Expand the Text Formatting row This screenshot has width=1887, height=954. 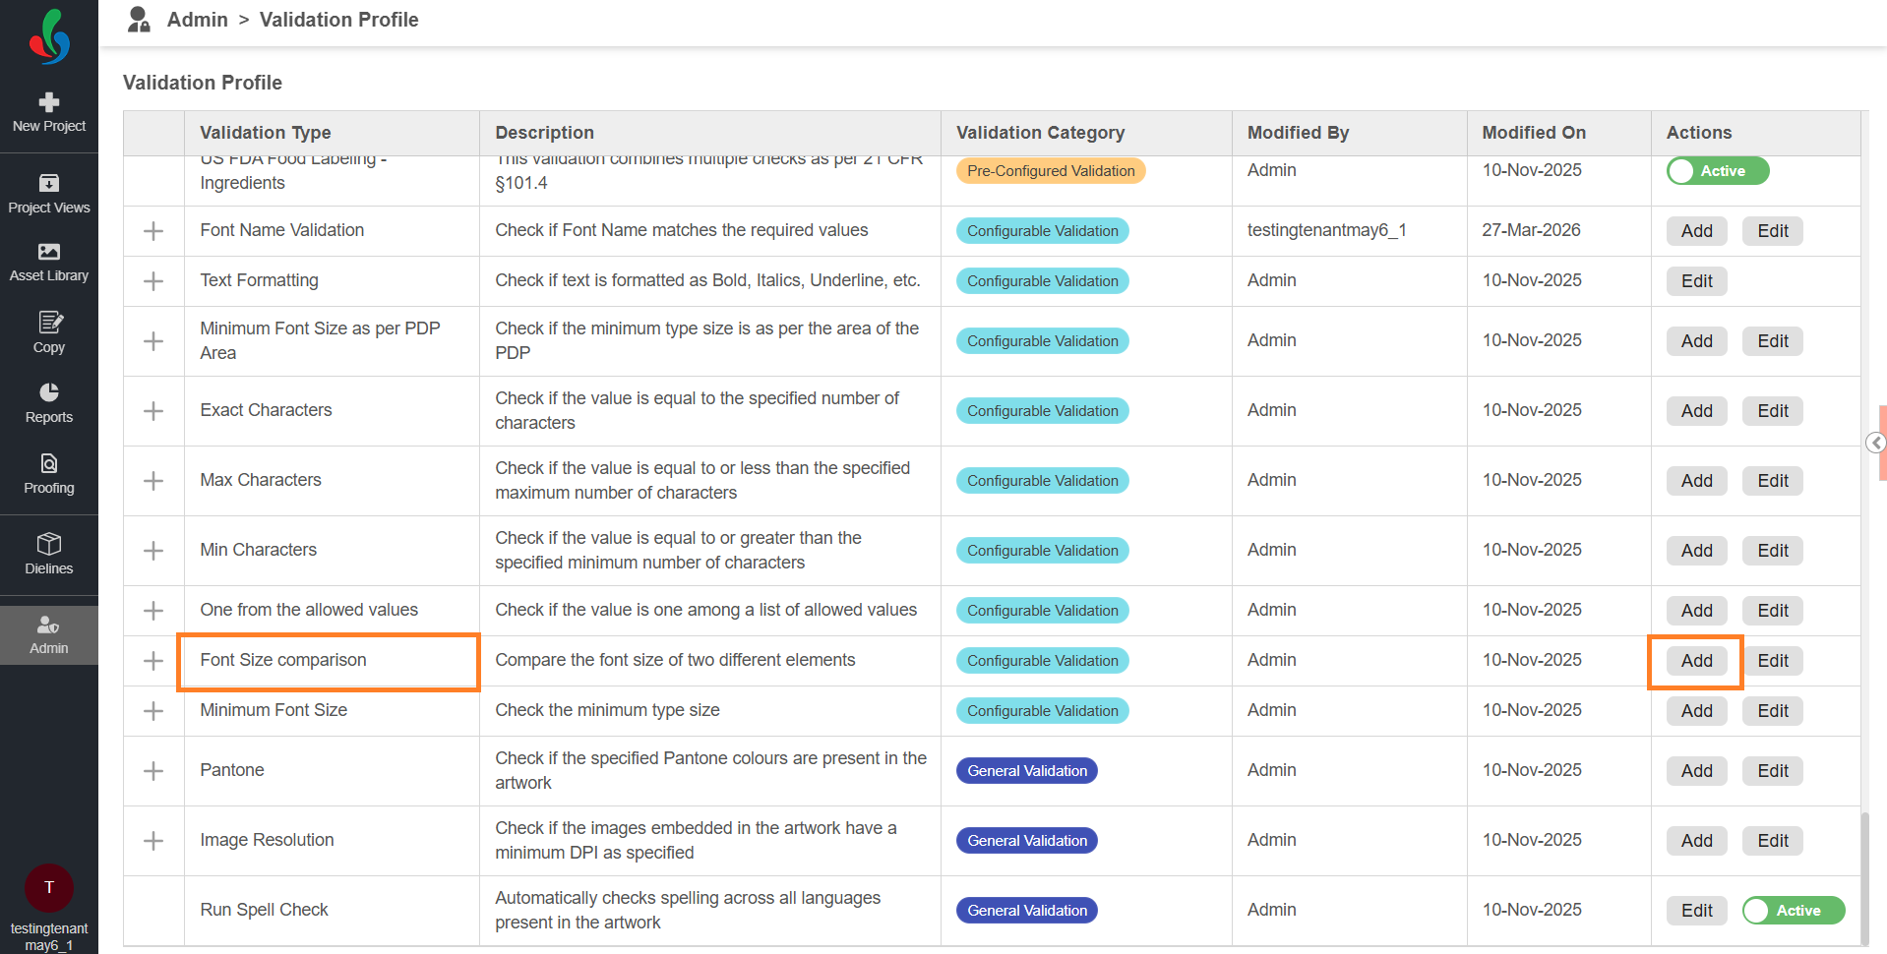[x=153, y=281]
